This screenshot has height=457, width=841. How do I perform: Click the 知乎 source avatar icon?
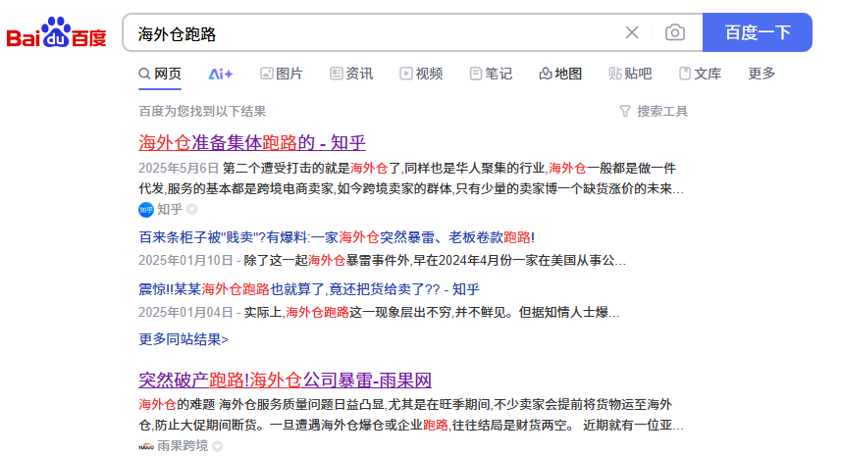146,210
